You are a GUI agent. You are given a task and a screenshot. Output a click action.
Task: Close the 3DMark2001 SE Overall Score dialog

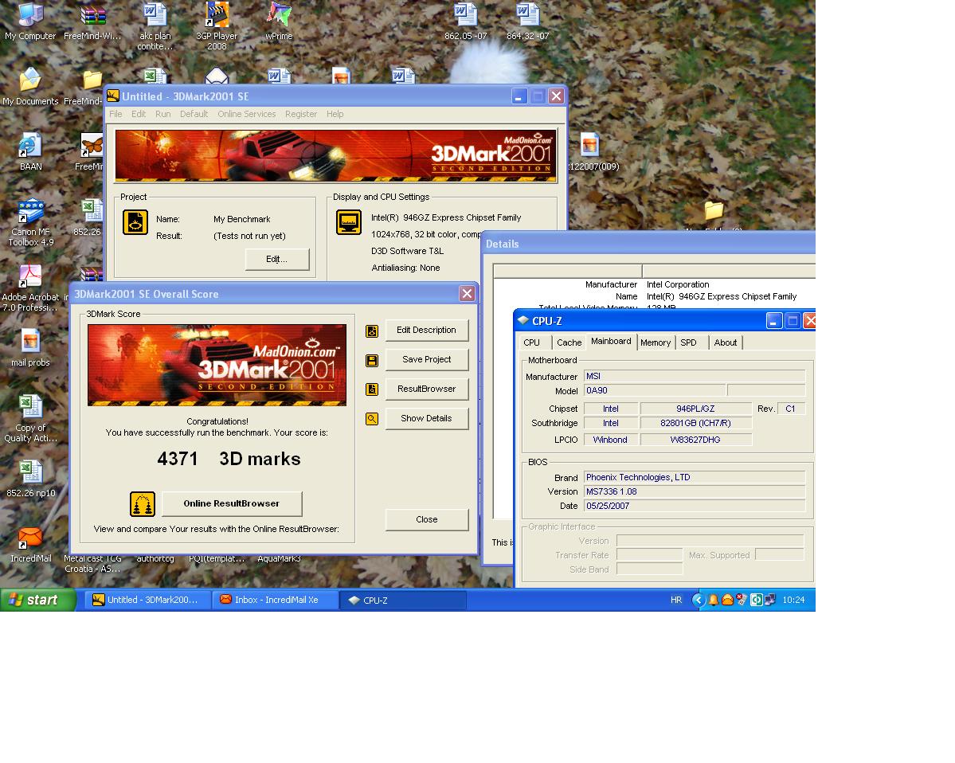tap(468, 294)
